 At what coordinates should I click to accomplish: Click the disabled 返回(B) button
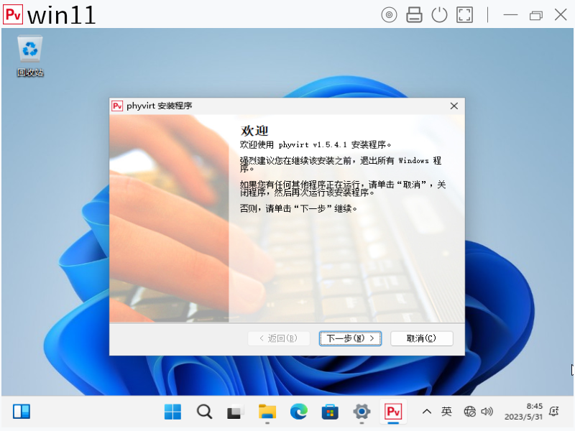tap(279, 338)
